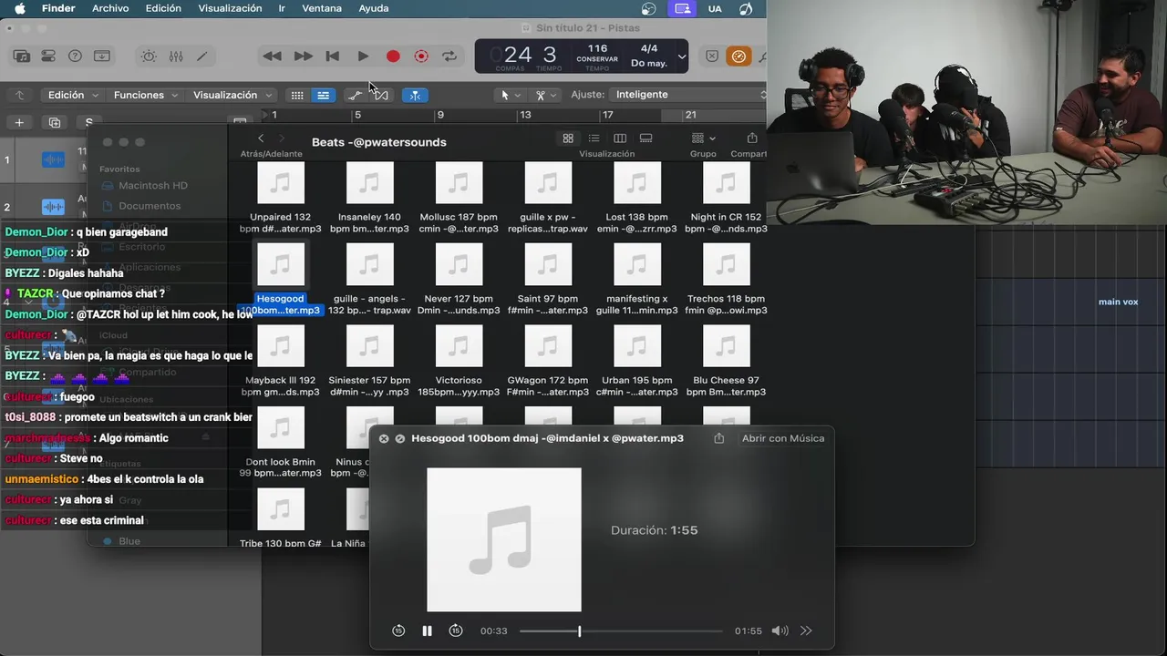Click Abrir con Música button
Viewport: 1167px width, 656px height.
pyautogui.click(x=783, y=438)
